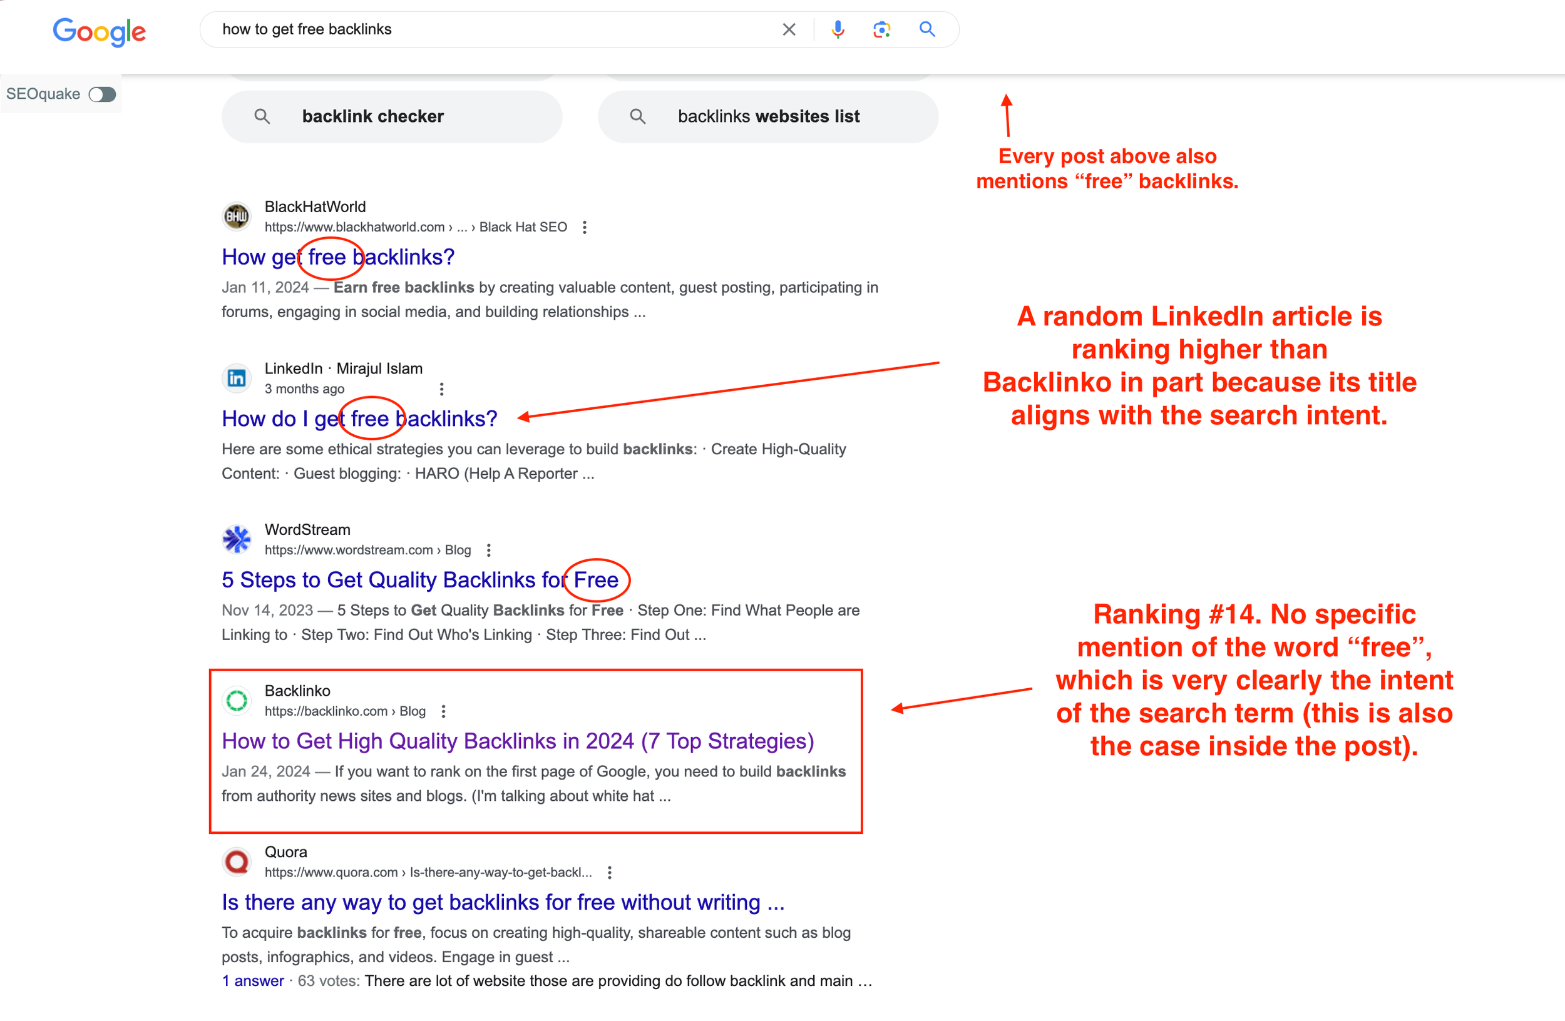Viewport: 1565px width, 1021px height.
Task: Toggle the SEOquake switch
Action: point(102,94)
